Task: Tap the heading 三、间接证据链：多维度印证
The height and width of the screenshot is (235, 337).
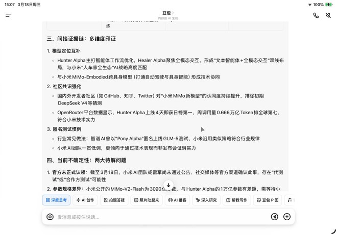Action: tap(81, 39)
